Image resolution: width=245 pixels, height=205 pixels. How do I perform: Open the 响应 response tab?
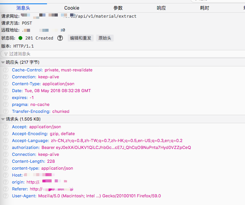pos(161,8)
